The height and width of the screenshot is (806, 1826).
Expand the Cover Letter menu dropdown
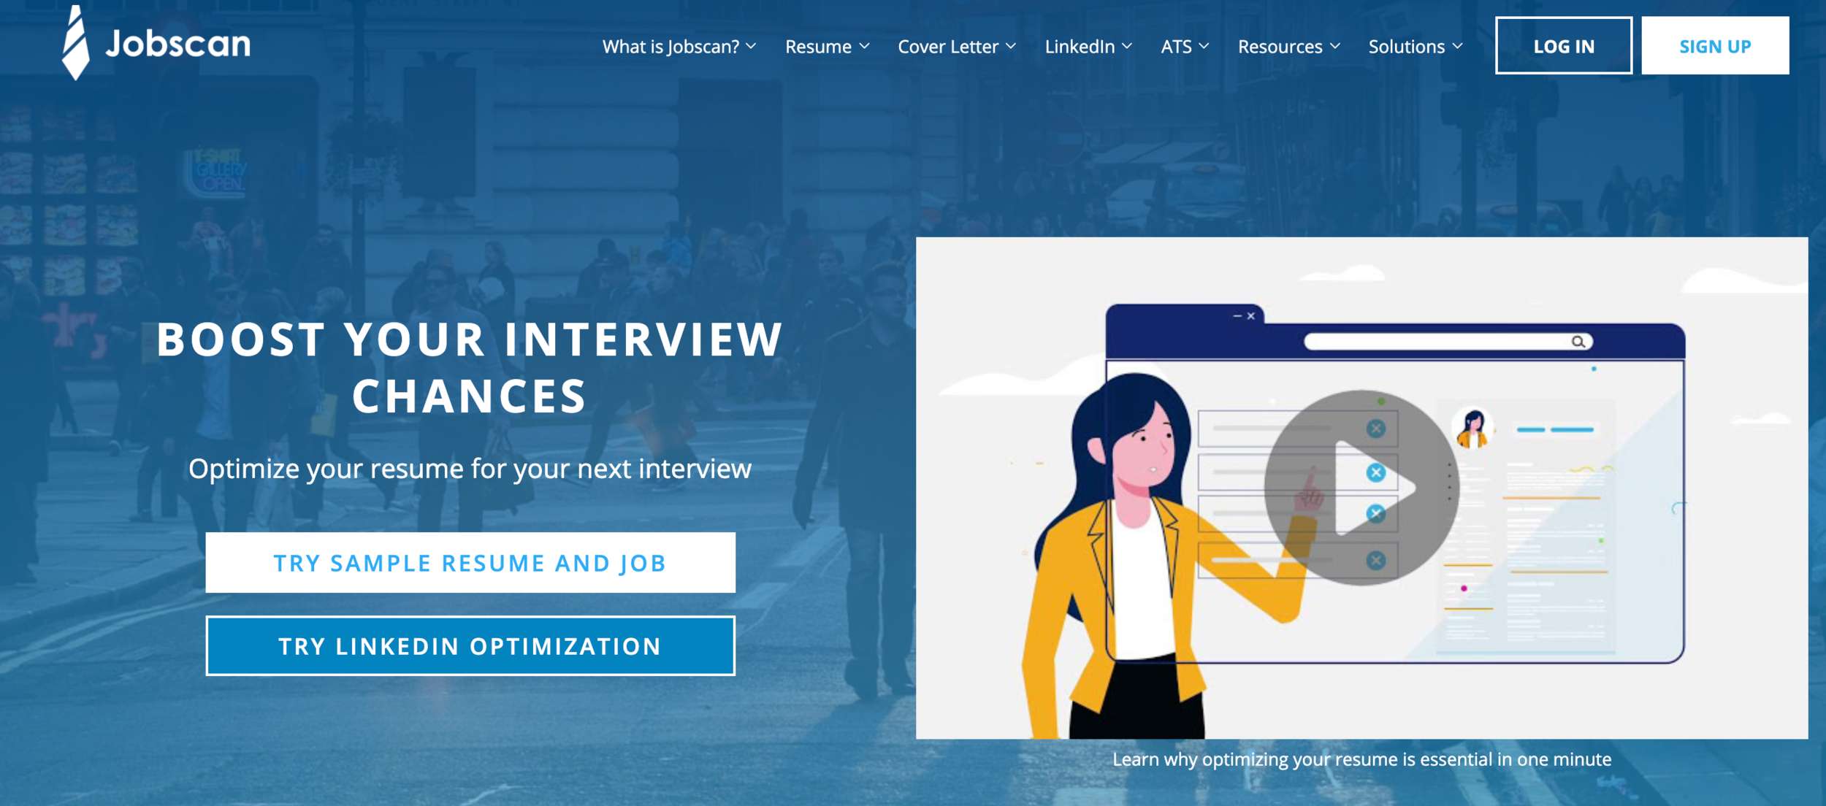pos(956,47)
